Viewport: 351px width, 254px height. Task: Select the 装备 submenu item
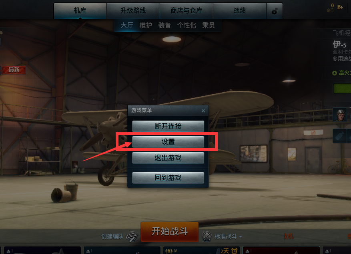[164, 25]
